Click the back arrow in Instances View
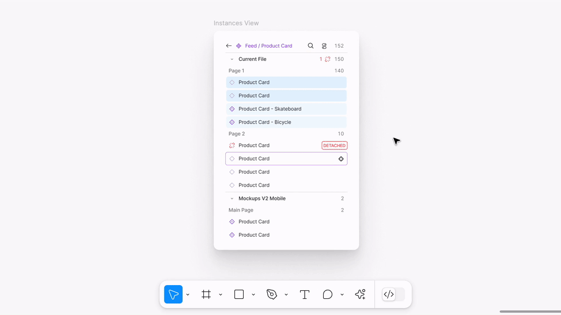Viewport: 561px width, 315px height. tap(229, 46)
